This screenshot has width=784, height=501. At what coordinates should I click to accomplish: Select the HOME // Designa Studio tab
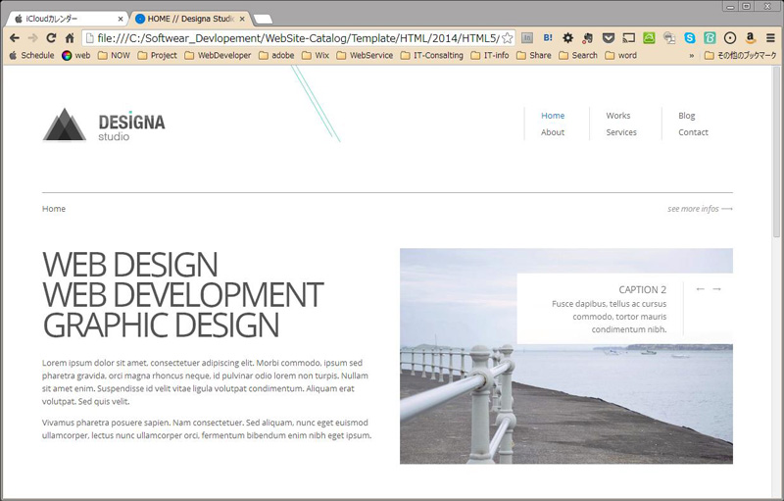[x=190, y=19]
